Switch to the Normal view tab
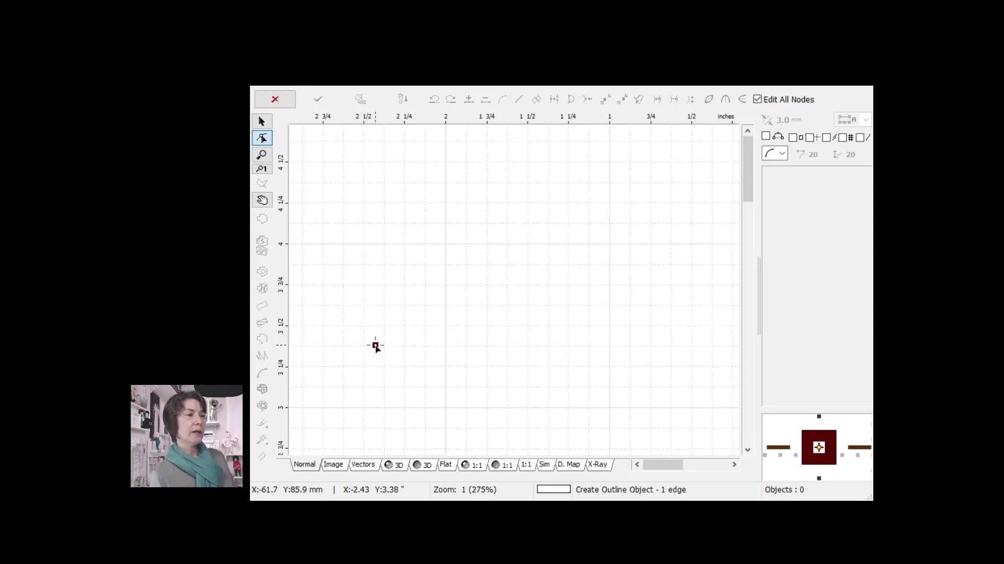This screenshot has width=1004, height=564. [304, 464]
